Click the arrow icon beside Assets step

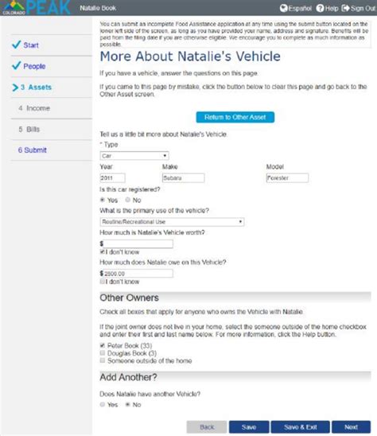15,88
